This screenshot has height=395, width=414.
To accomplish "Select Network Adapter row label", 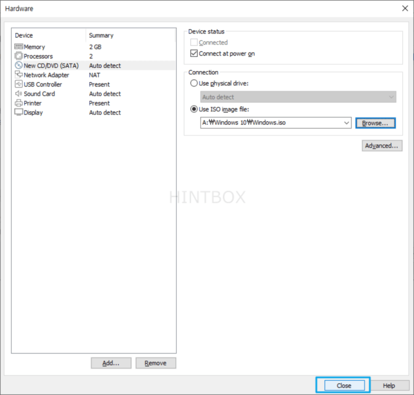I will click(46, 75).
